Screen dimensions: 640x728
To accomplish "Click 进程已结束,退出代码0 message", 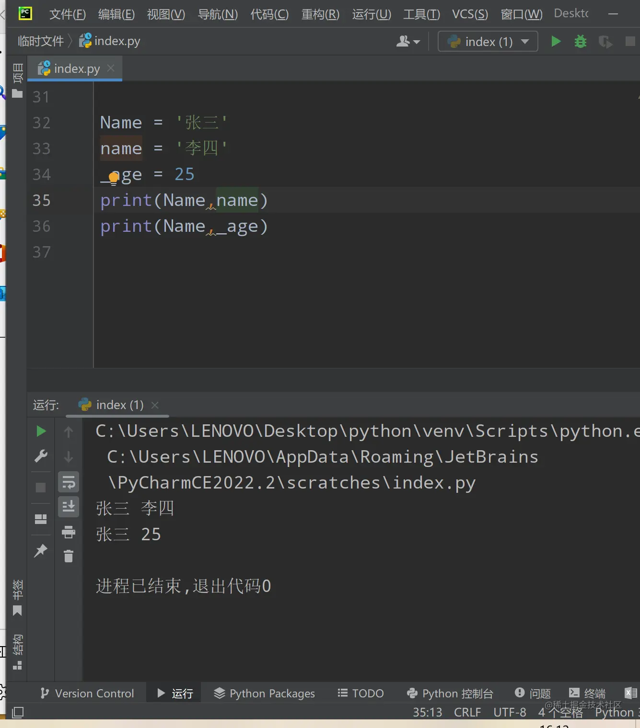I will pyautogui.click(x=184, y=586).
